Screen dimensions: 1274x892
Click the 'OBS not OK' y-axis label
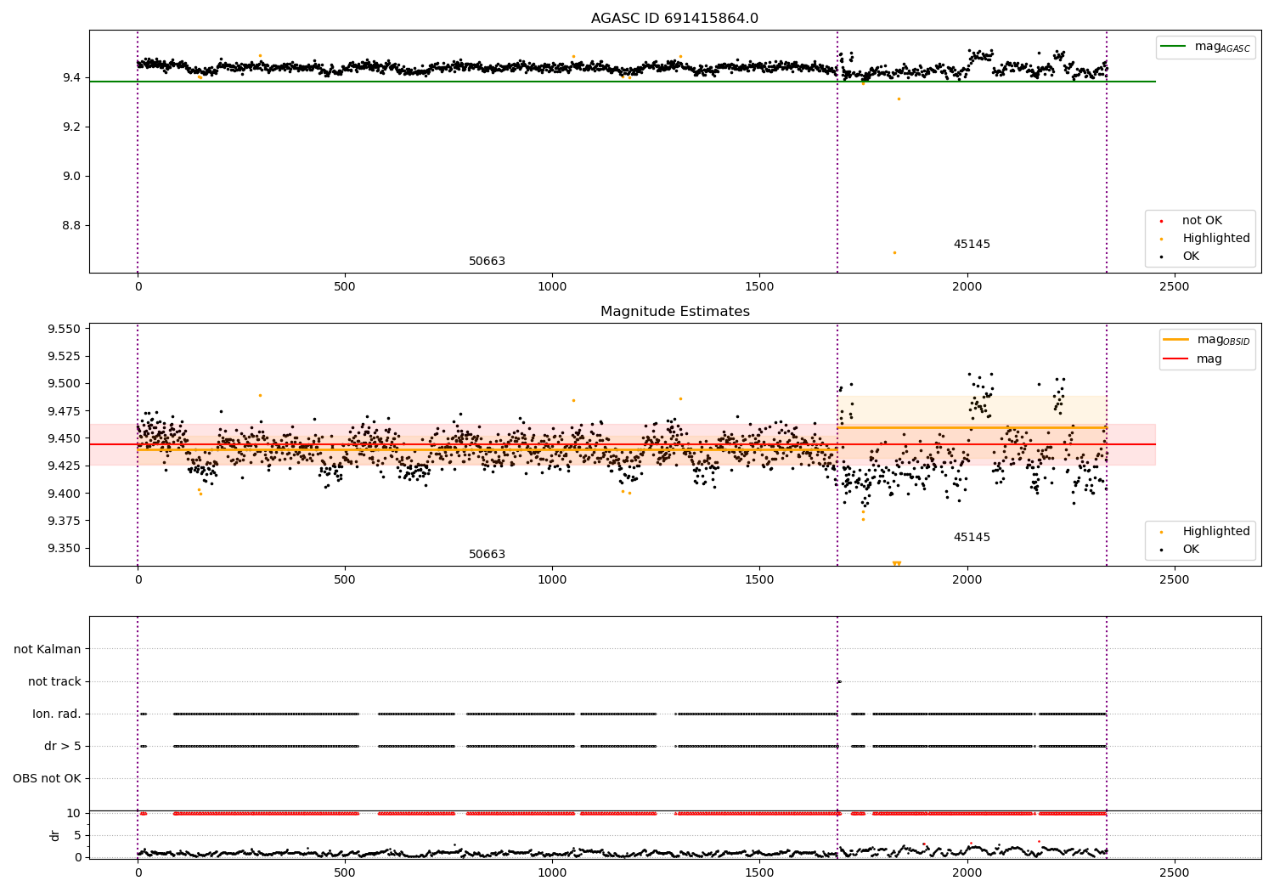(47, 779)
